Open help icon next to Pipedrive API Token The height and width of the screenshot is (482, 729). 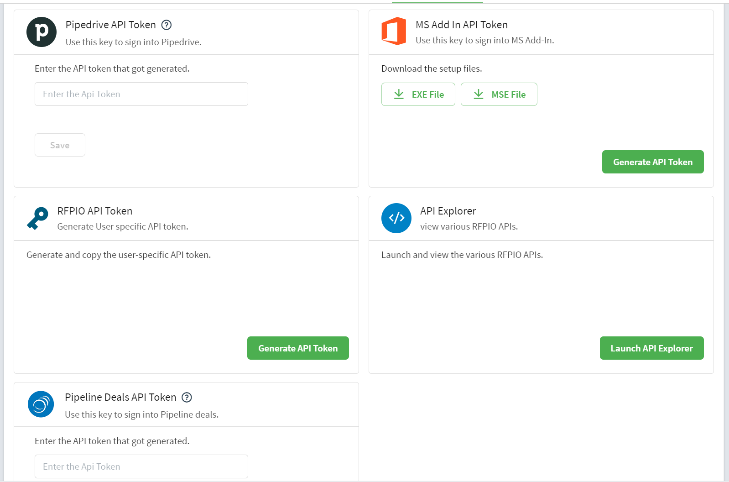(x=167, y=25)
